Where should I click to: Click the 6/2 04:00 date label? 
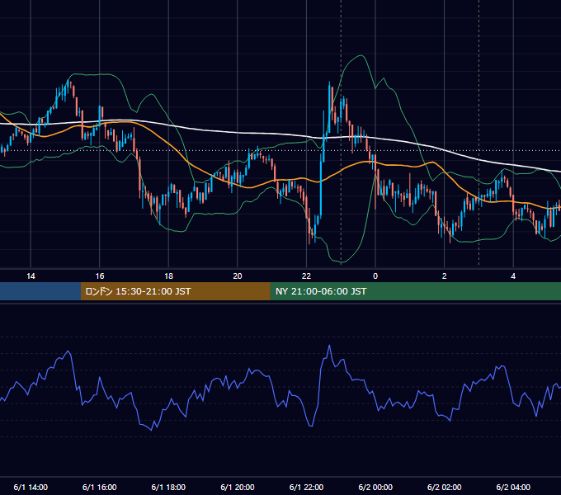pos(513,487)
